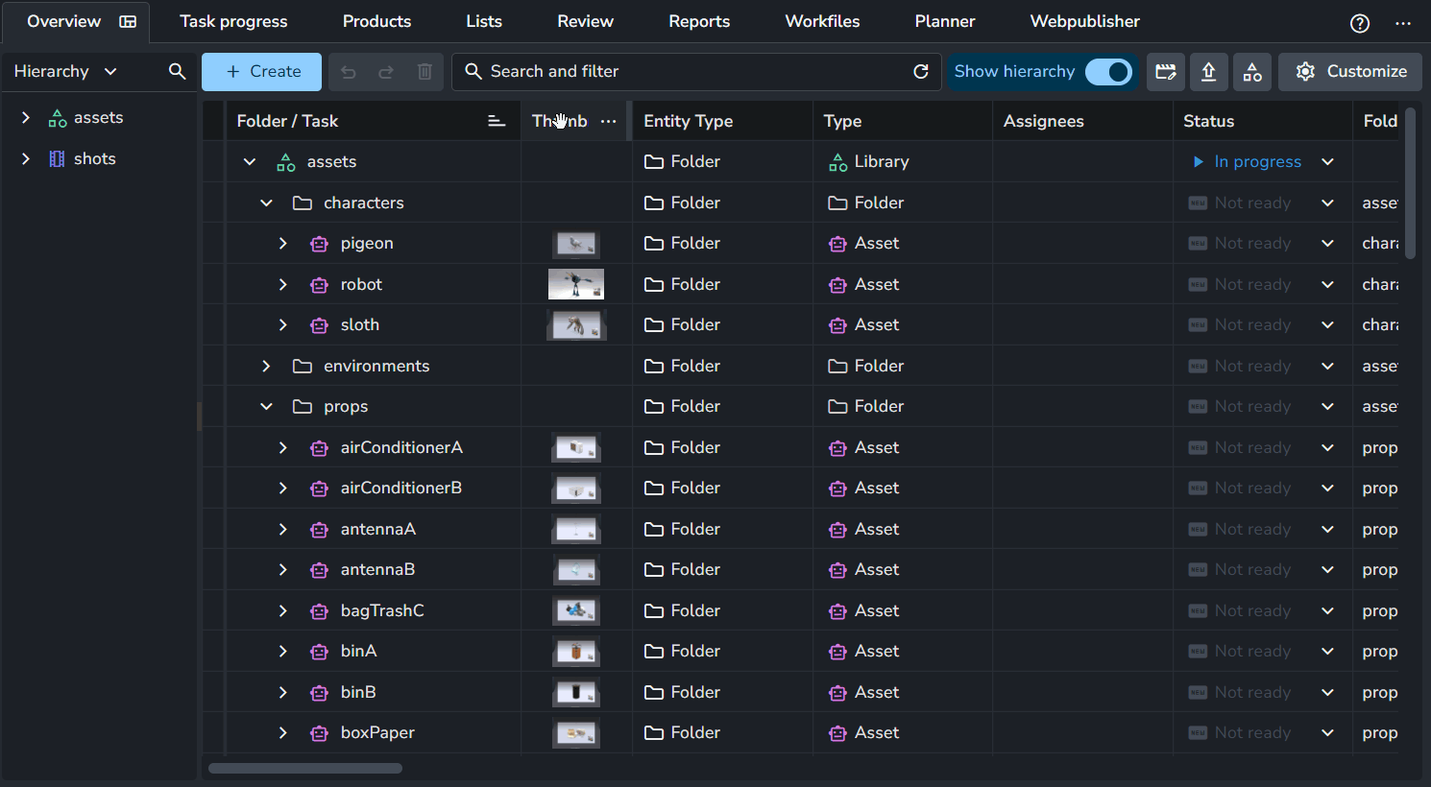
Task: Click the shapes icon beside Customize
Action: click(x=1252, y=72)
